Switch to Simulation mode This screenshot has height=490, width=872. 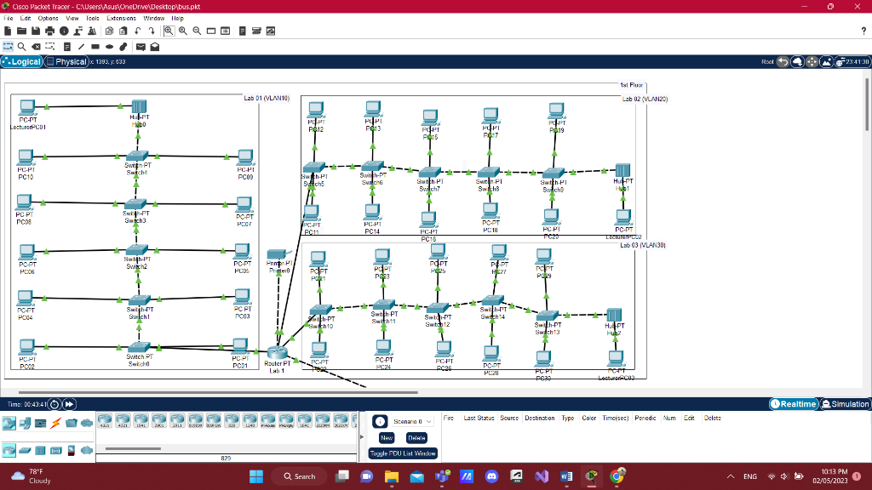pyautogui.click(x=845, y=404)
